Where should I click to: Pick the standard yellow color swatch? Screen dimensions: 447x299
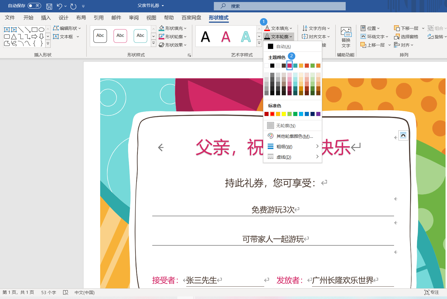tap(284, 114)
